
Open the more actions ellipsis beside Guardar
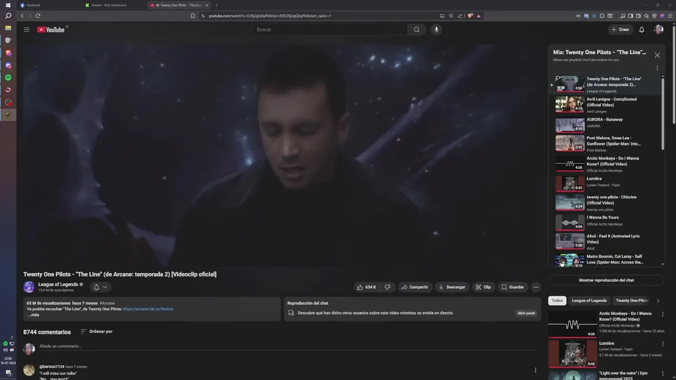(x=536, y=287)
